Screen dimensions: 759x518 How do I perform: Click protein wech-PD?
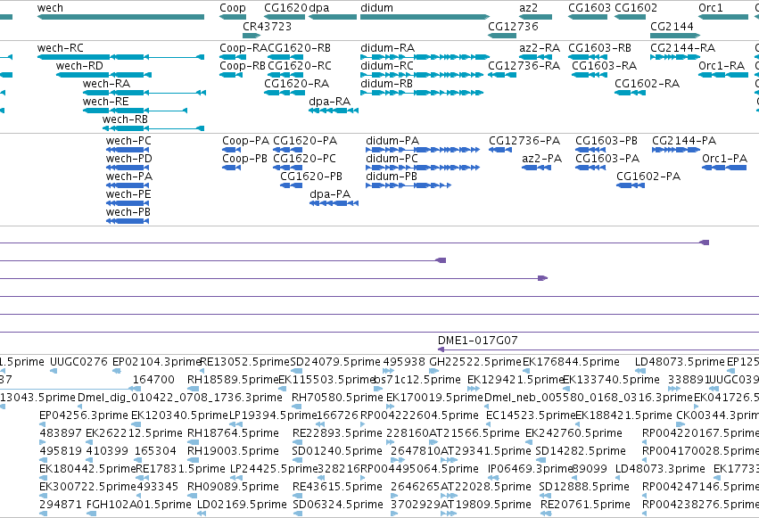(x=128, y=168)
